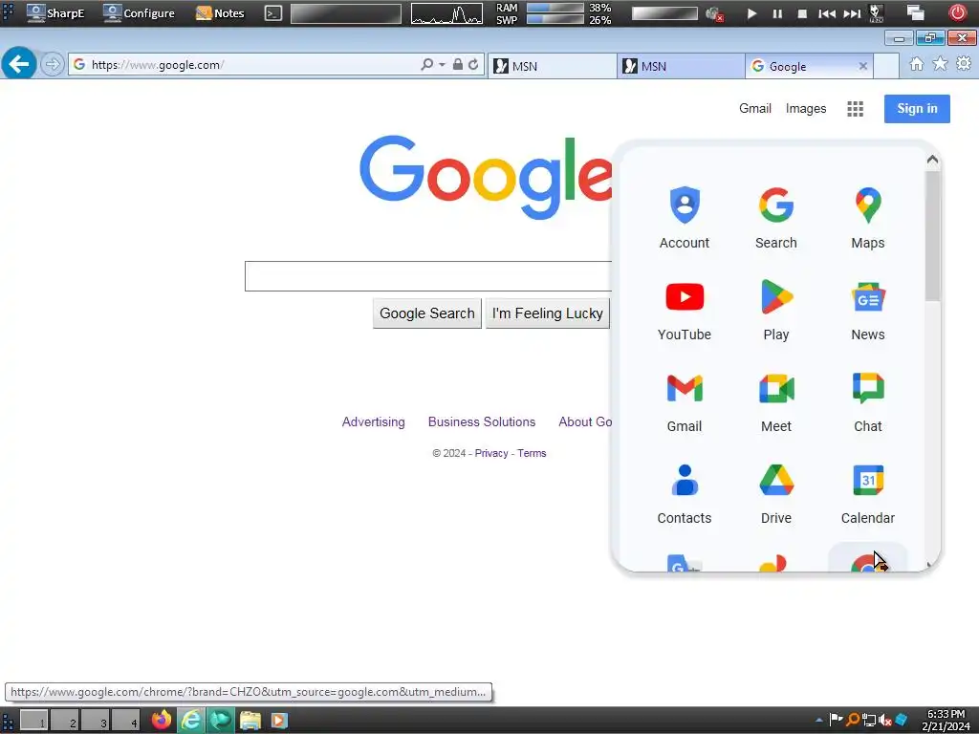This screenshot has width=979, height=734.
Task: Open the media player icon in taskbar
Action: pyautogui.click(x=279, y=721)
